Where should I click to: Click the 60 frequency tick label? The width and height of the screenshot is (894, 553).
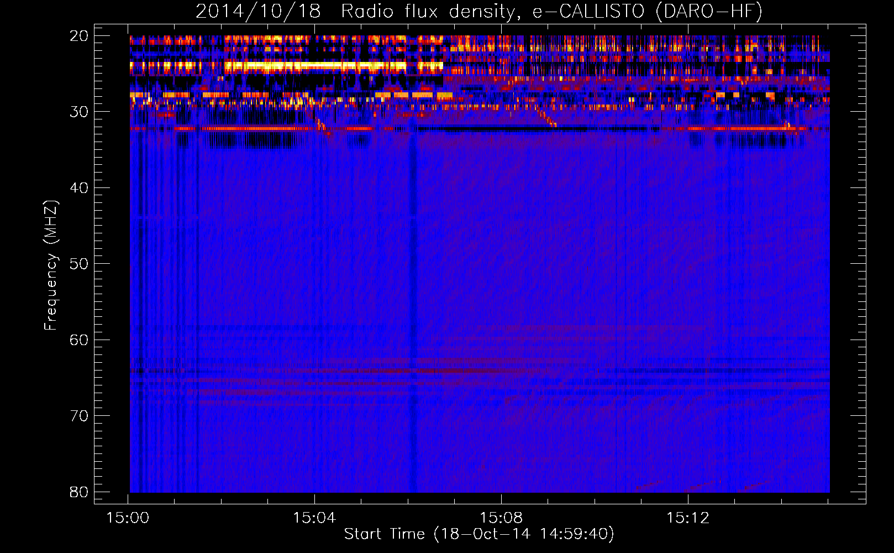pyautogui.click(x=79, y=340)
